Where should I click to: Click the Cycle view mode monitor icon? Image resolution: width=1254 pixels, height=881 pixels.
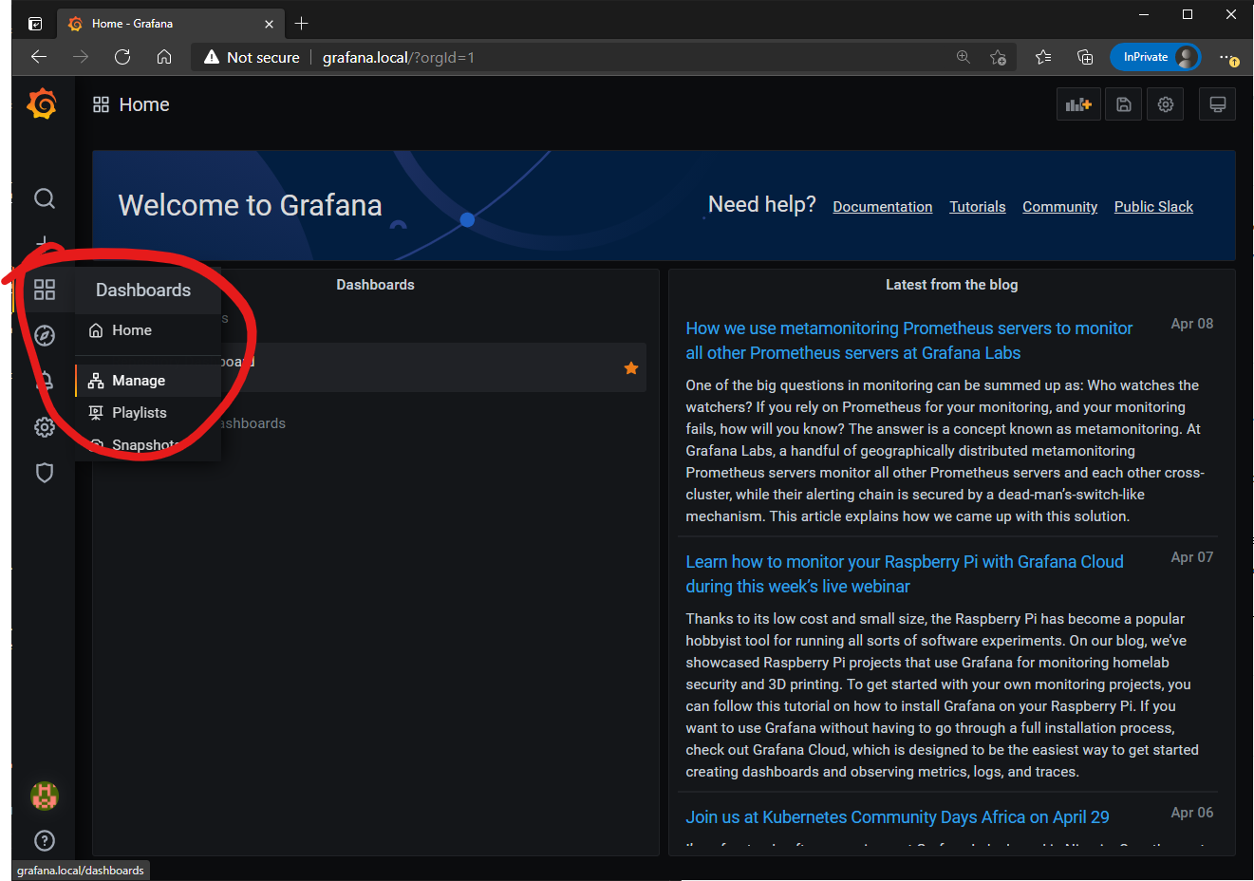click(x=1217, y=104)
